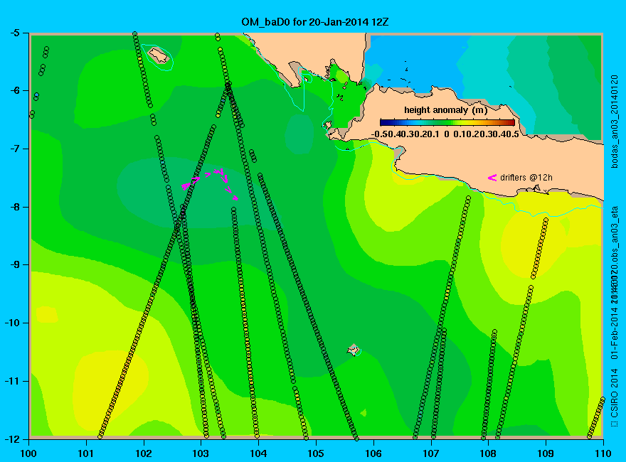Click the x-axis label '110'
626x462 pixels.
(603, 453)
